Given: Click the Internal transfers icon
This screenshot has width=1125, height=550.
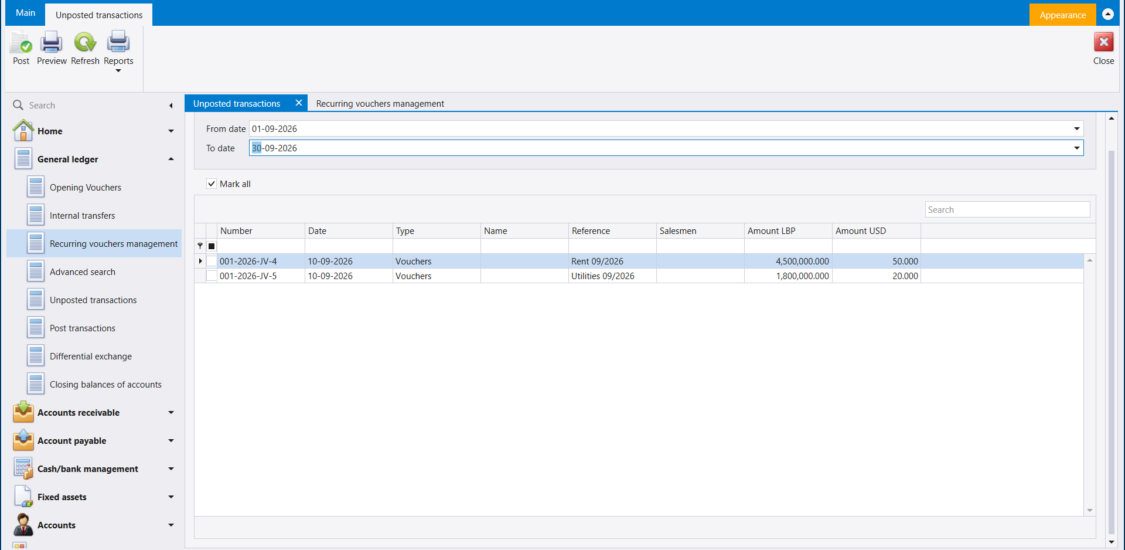Looking at the screenshot, I should (x=36, y=215).
